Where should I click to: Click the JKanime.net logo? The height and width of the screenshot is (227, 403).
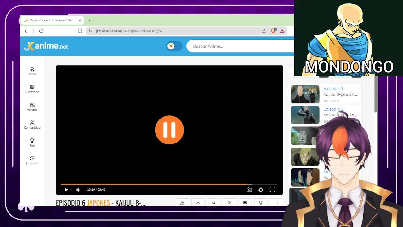click(46, 46)
